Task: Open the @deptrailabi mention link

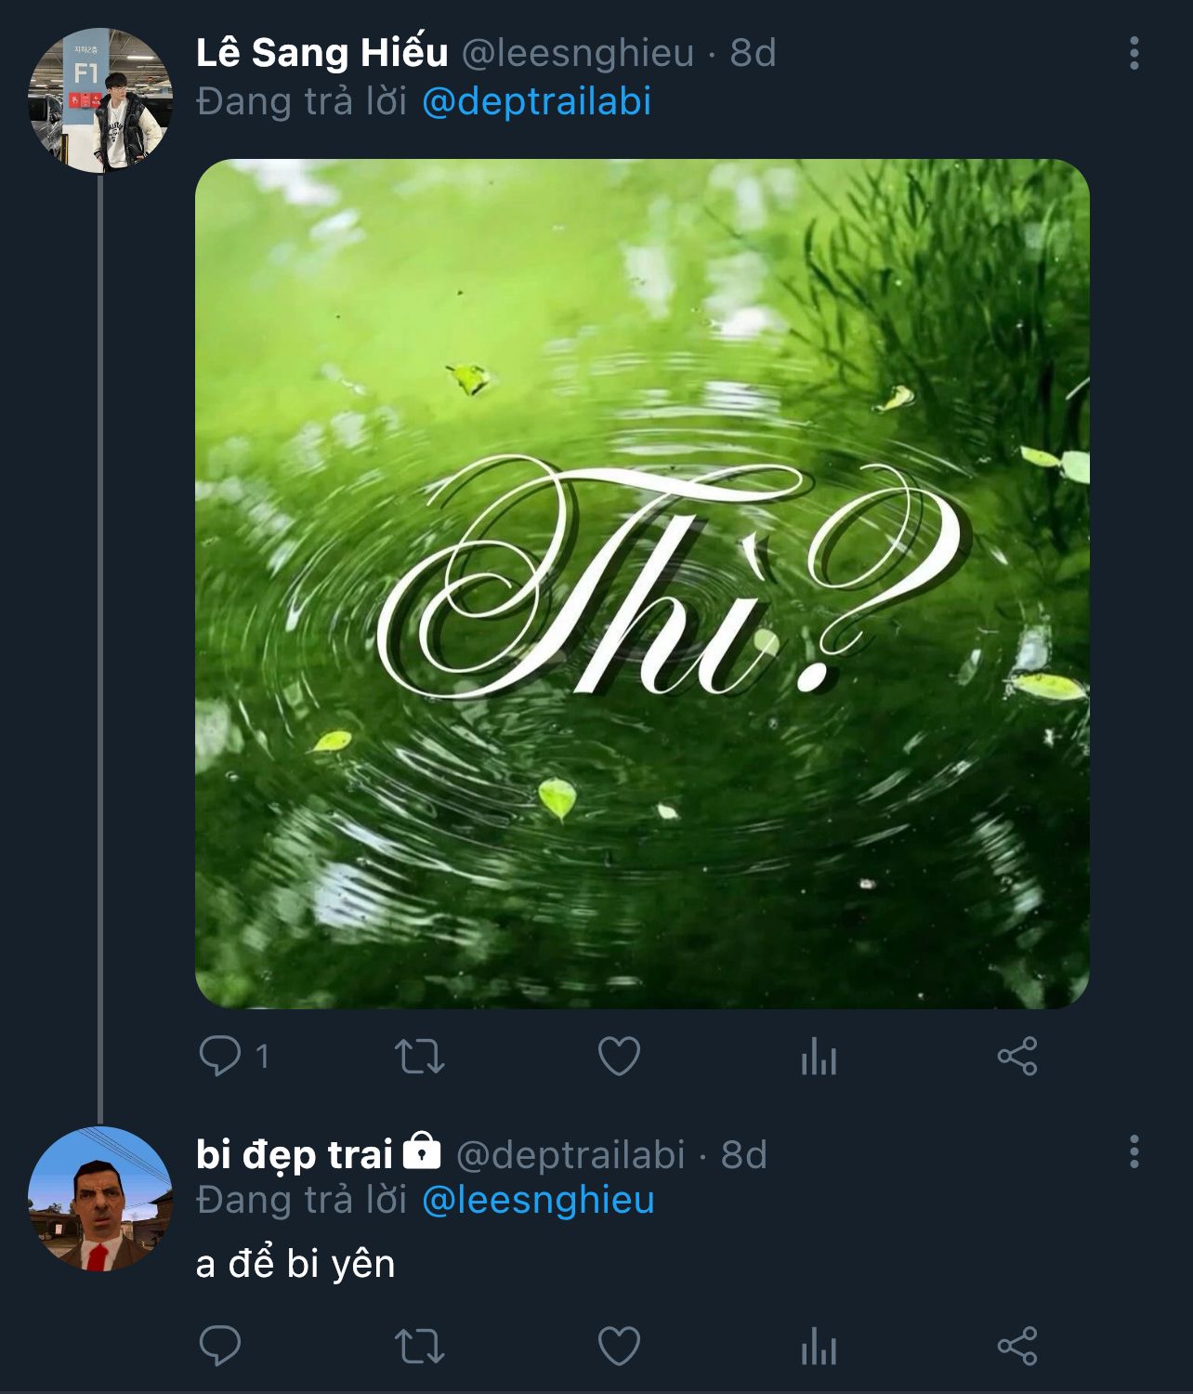Action: [536, 101]
